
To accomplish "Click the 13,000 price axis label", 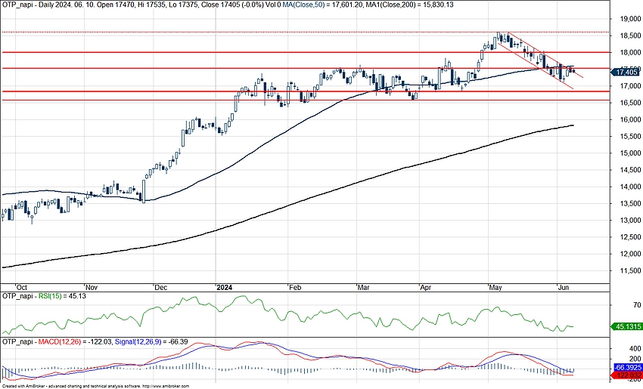I will click(x=629, y=221).
